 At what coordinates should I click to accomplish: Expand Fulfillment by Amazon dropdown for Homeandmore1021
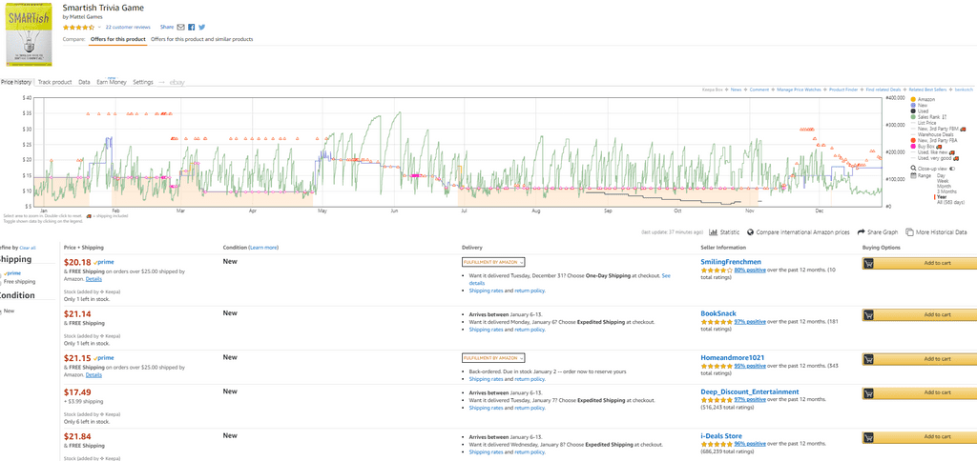click(493, 358)
